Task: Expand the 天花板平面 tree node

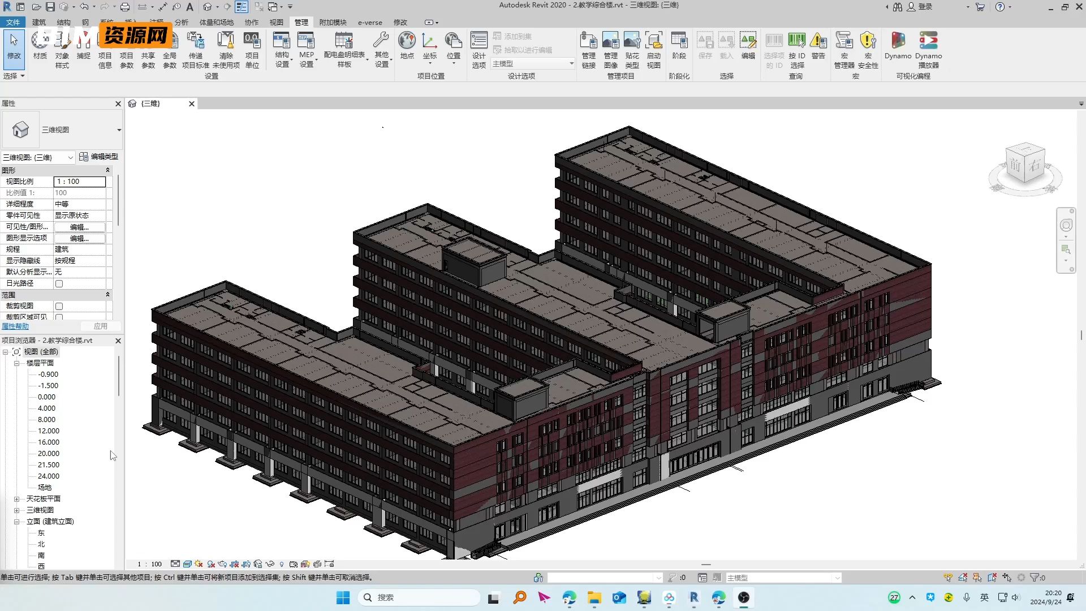Action: tap(16, 499)
